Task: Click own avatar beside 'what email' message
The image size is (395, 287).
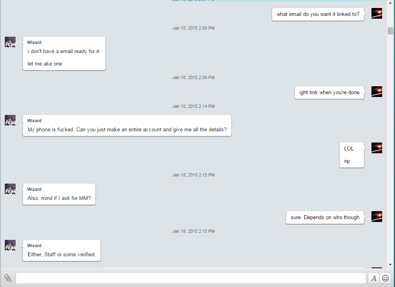Action: tap(377, 13)
